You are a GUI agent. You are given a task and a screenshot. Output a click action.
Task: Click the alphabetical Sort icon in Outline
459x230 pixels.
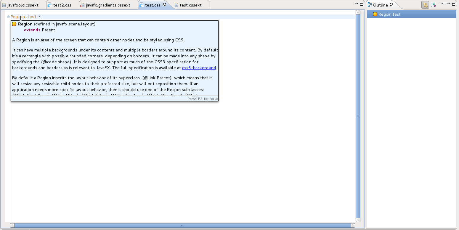click(434, 5)
